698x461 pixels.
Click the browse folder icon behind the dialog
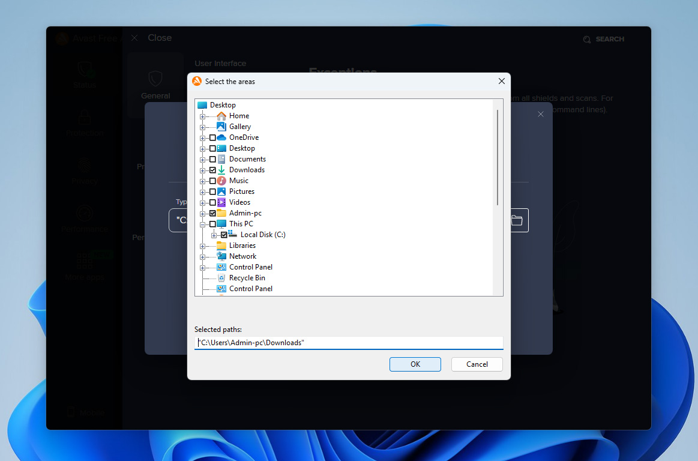click(x=516, y=220)
